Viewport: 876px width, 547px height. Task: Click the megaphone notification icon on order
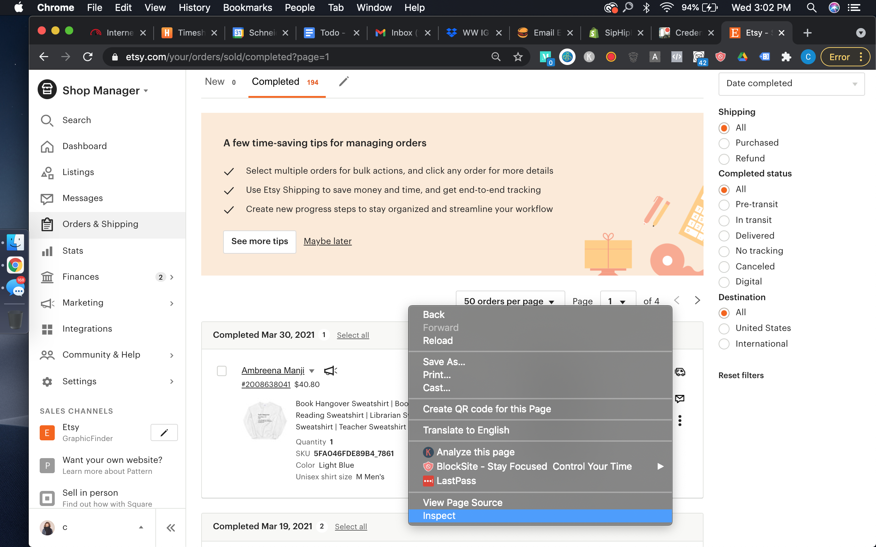(x=331, y=371)
